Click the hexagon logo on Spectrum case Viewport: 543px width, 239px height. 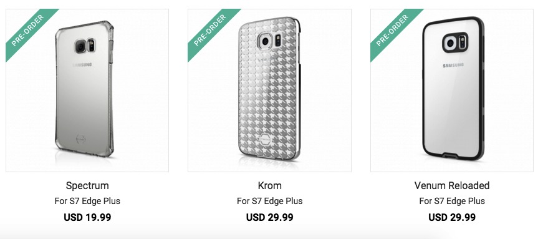tap(80, 139)
